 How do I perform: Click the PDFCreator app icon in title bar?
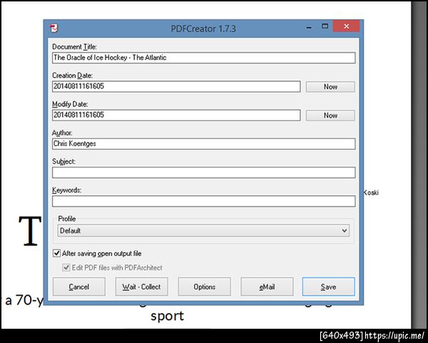[54, 28]
